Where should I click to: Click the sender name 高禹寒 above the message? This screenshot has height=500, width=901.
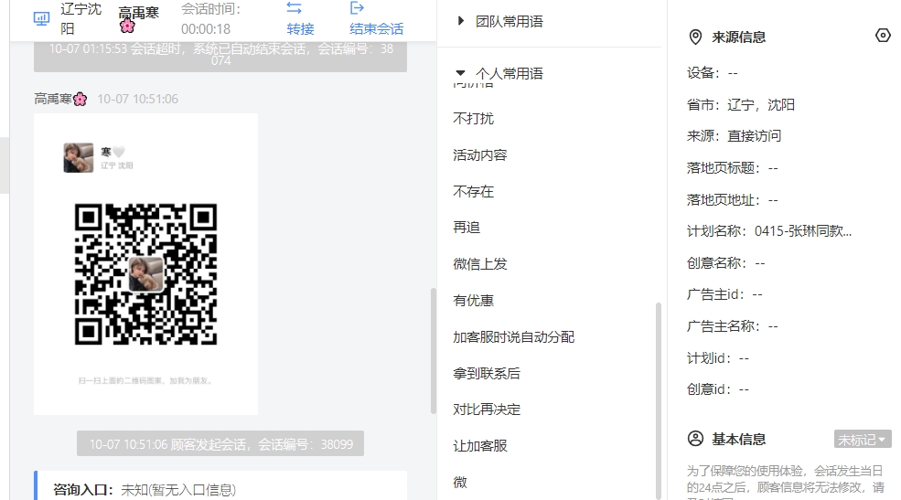click(53, 100)
